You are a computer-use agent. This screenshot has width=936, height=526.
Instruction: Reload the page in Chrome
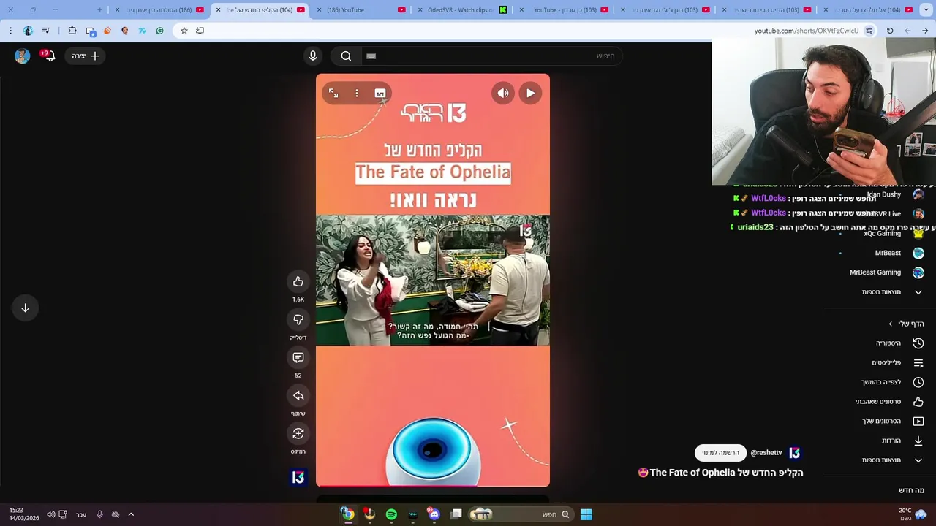[x=890, y=31]
